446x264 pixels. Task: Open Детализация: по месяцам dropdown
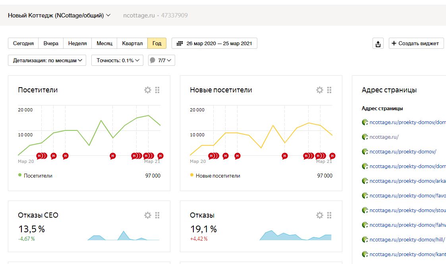[x=47, y=60]
